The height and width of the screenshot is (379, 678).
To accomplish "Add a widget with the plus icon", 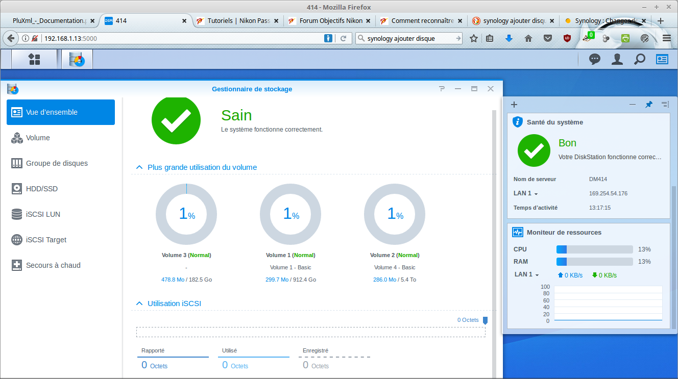I will pyautogui.click(x=514, y=105).
